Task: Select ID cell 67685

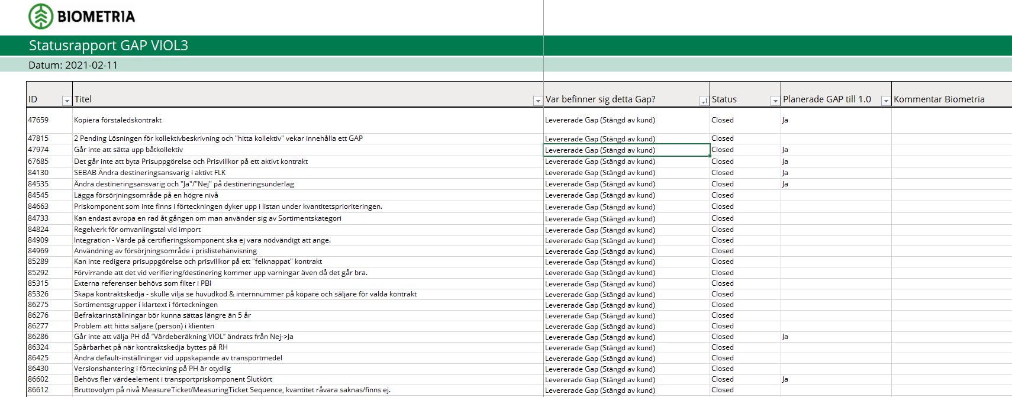Action: click(49, 161)
